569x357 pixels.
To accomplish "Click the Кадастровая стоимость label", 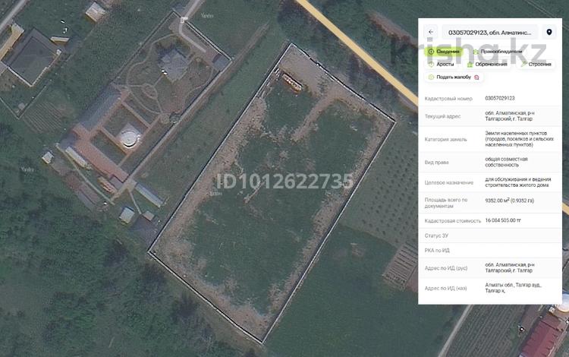I will pos(452,221).
